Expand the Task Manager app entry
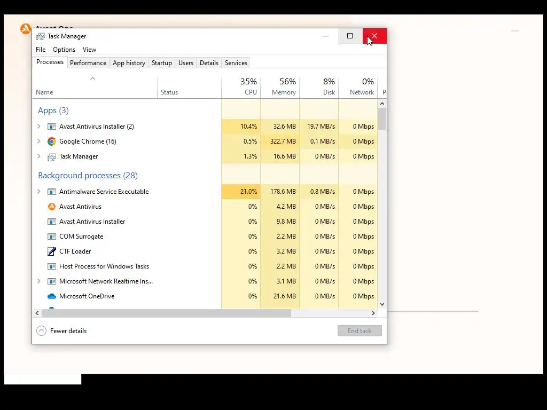The height and width of the screenshot is (410, 547). pyautogui.click(x=38, y=156)
